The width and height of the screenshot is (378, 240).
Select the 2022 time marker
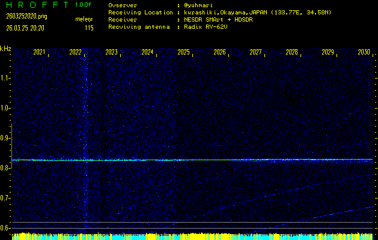click(x=75, y=53)
